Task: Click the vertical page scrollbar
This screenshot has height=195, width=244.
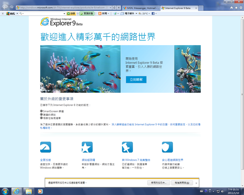Action: 242,95
